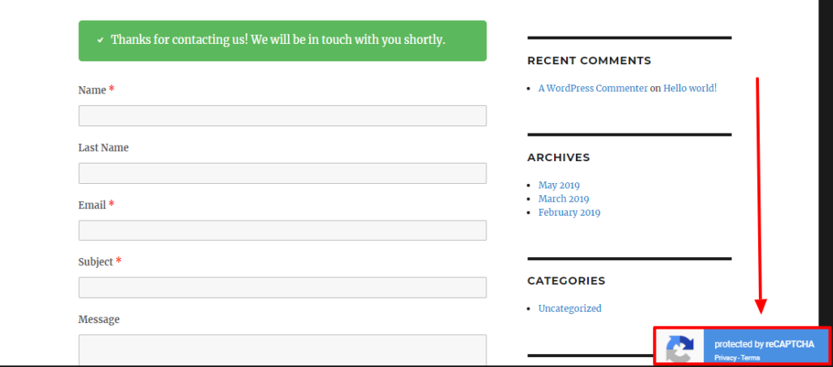Open the May 2019 archive
The image size is (833, 367).
click(559, 186)
